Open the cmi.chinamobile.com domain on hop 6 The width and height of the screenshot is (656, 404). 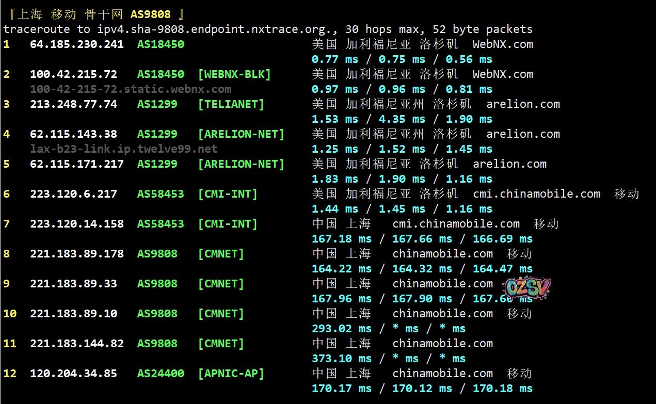(536, 194)
